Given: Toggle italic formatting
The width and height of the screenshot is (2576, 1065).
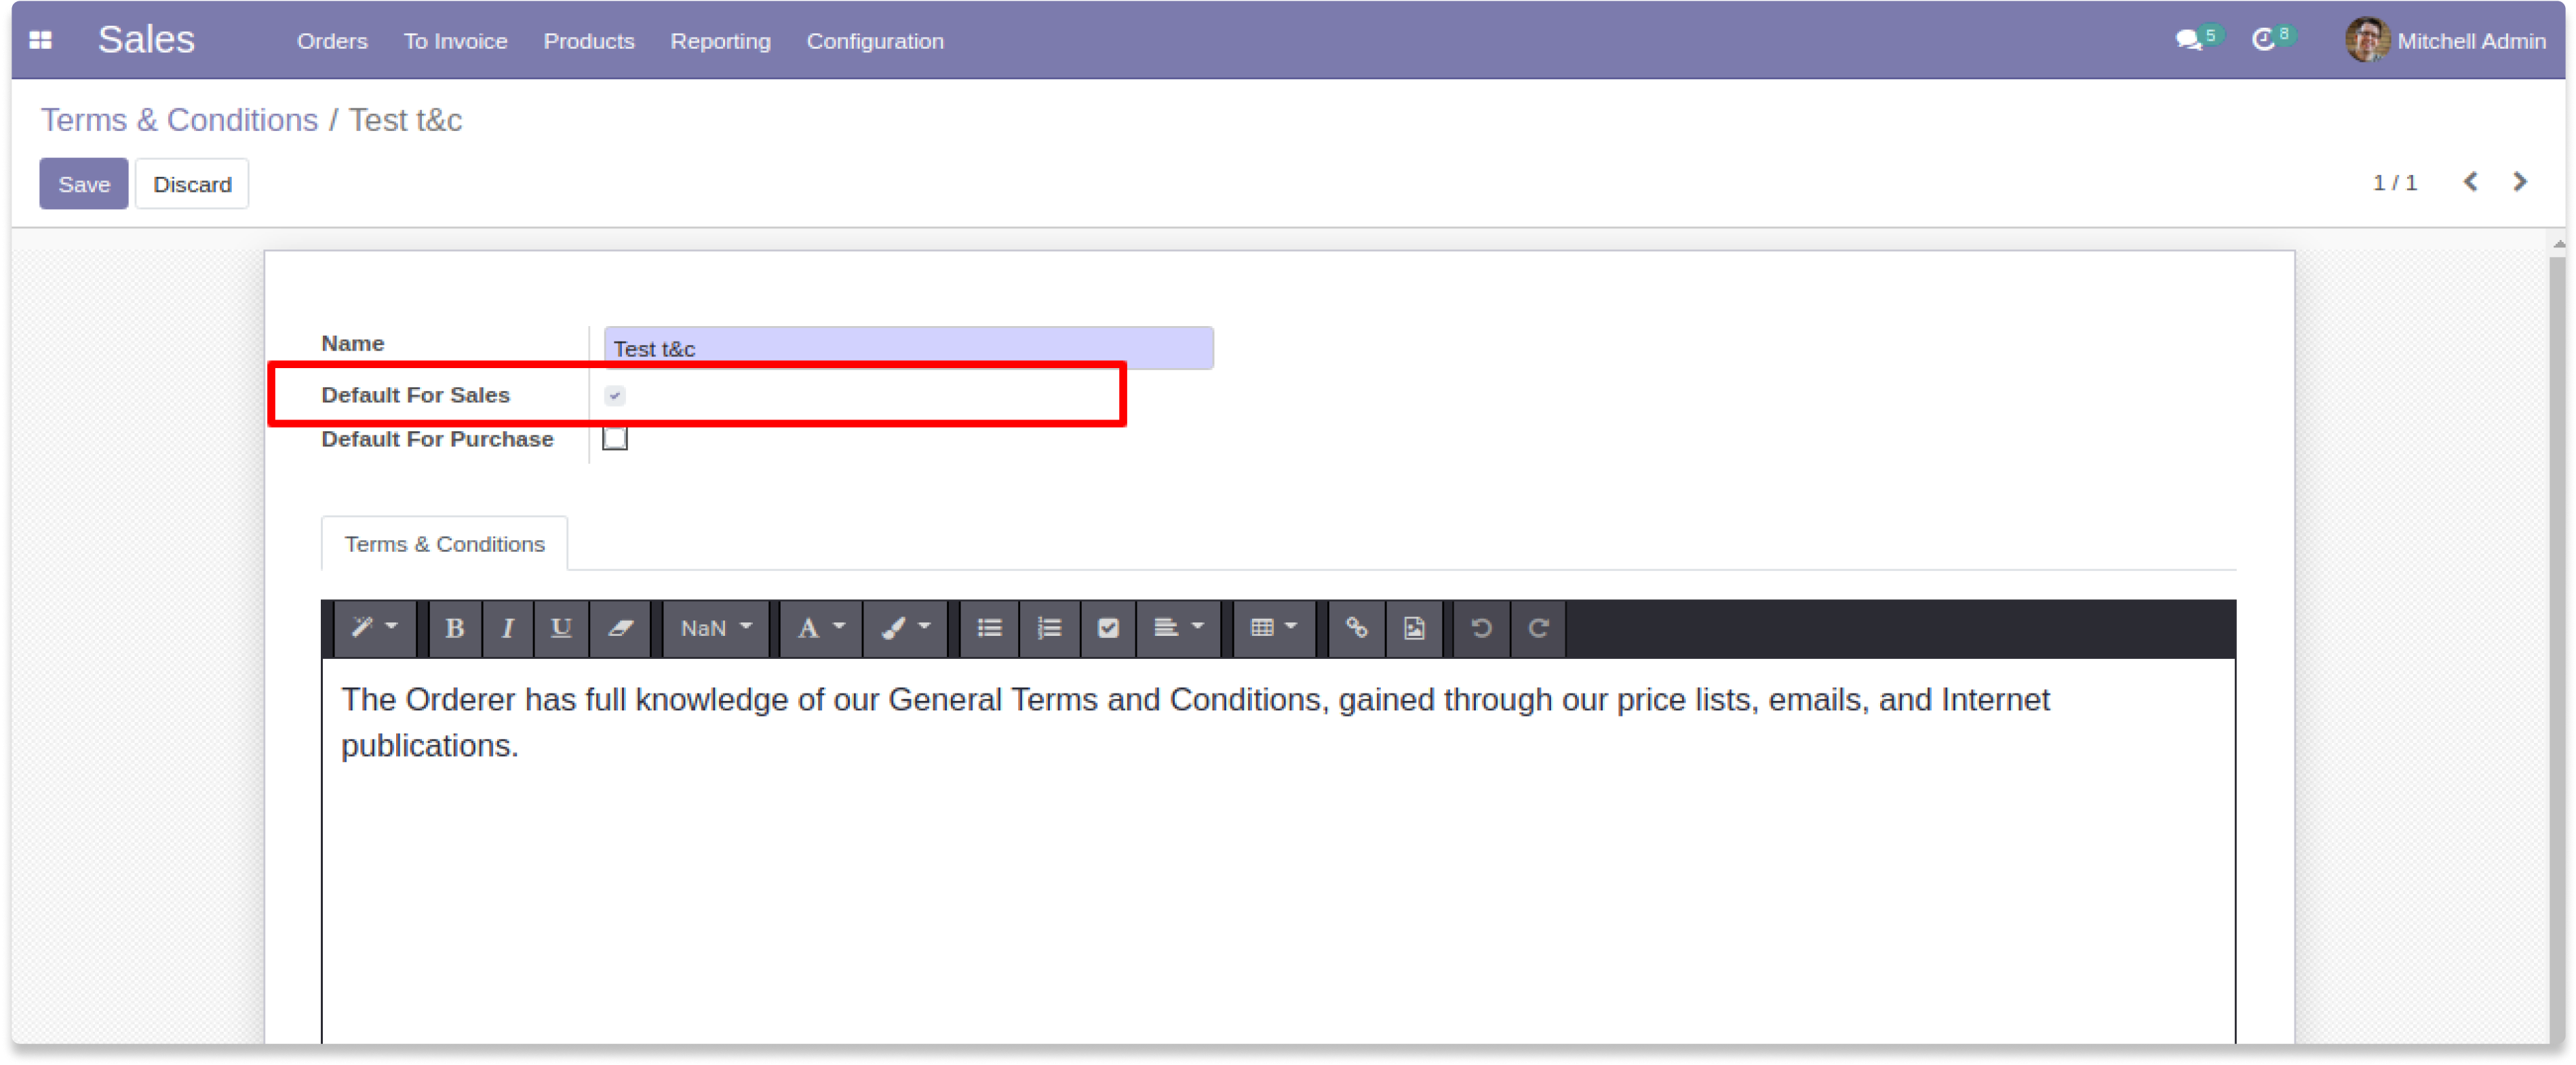Looking at the screenshot, I should [508, 628].
